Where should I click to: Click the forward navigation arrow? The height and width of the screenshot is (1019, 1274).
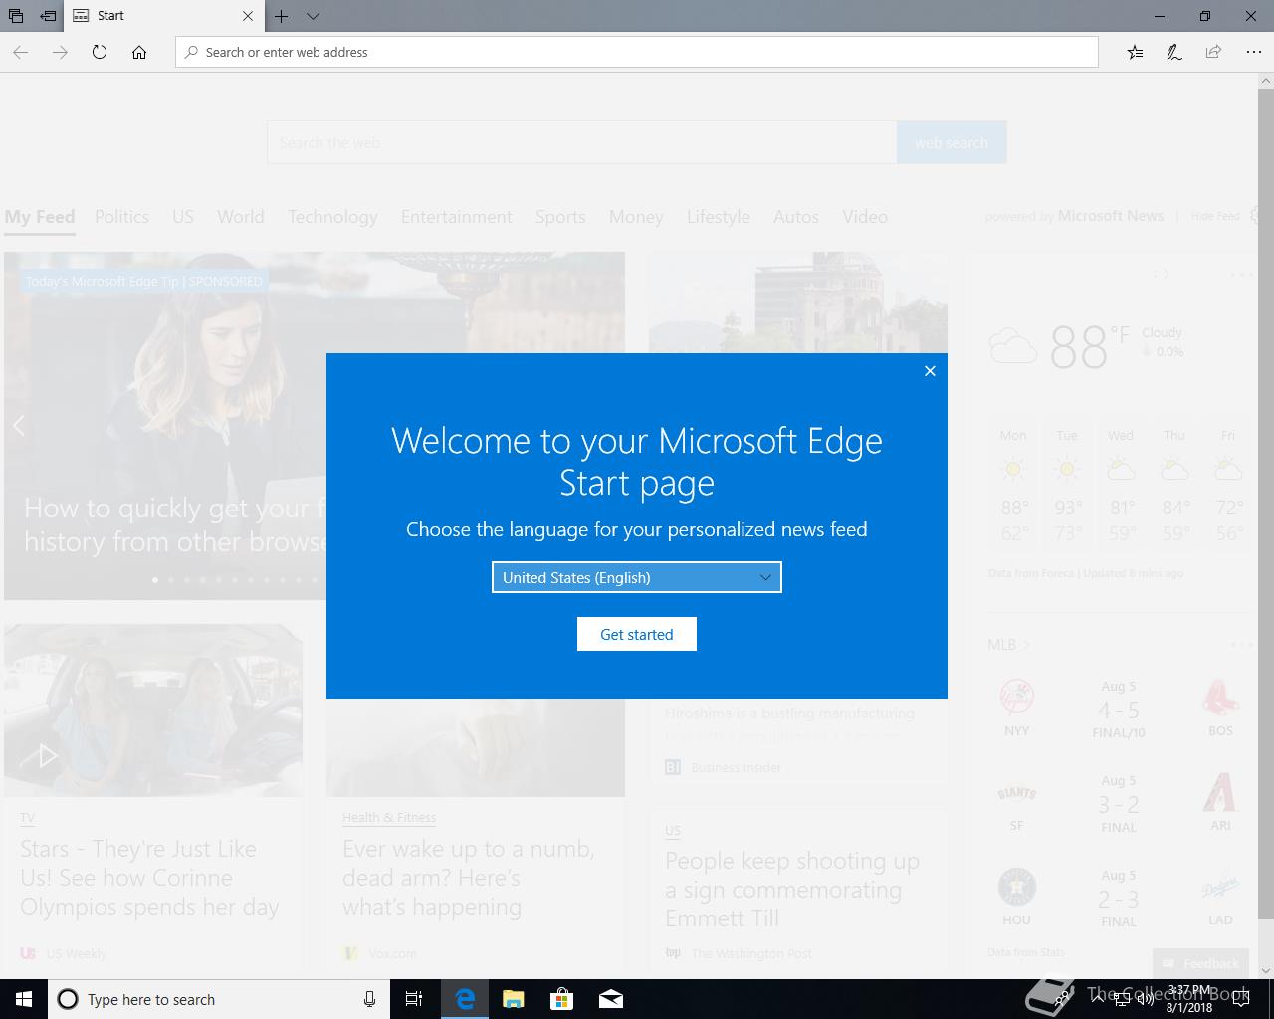(60, 52)
